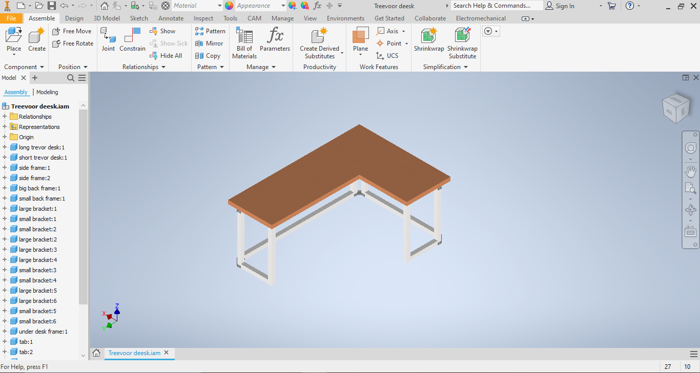Screen dimensions: 700x373
Task: Select the Mirror components tool
Action: [210, 43]
